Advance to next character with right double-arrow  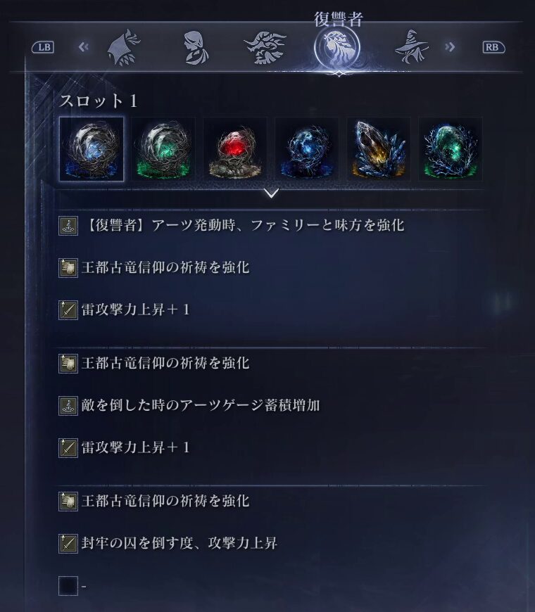tap(450, 47)
